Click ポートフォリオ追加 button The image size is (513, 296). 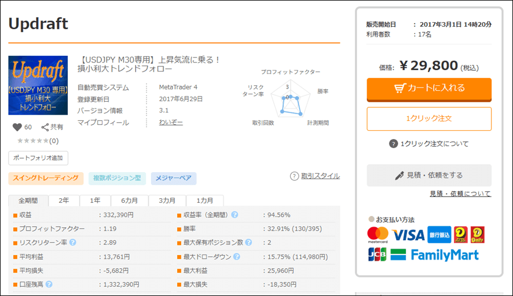(x=38, y=158)
